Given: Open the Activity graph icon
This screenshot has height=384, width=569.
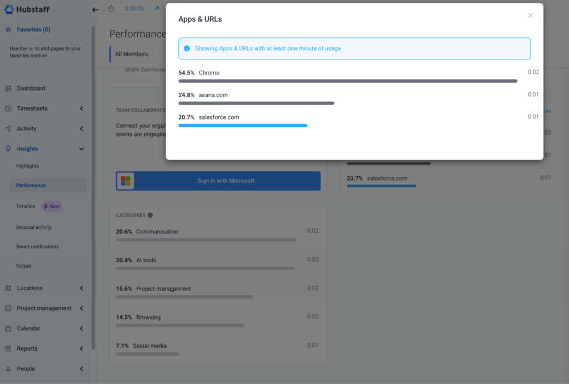Looking at the screenshot, I should [x=8, y=128].
